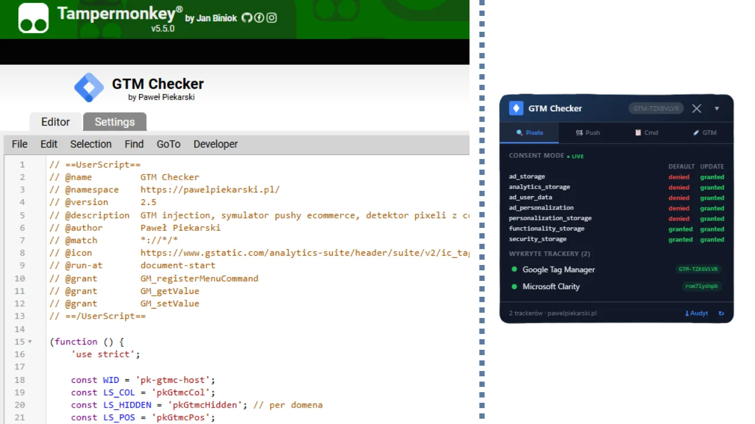Click the security_storage consent label
This screenshot has height=424, width=755.
(x=537, y=240)
